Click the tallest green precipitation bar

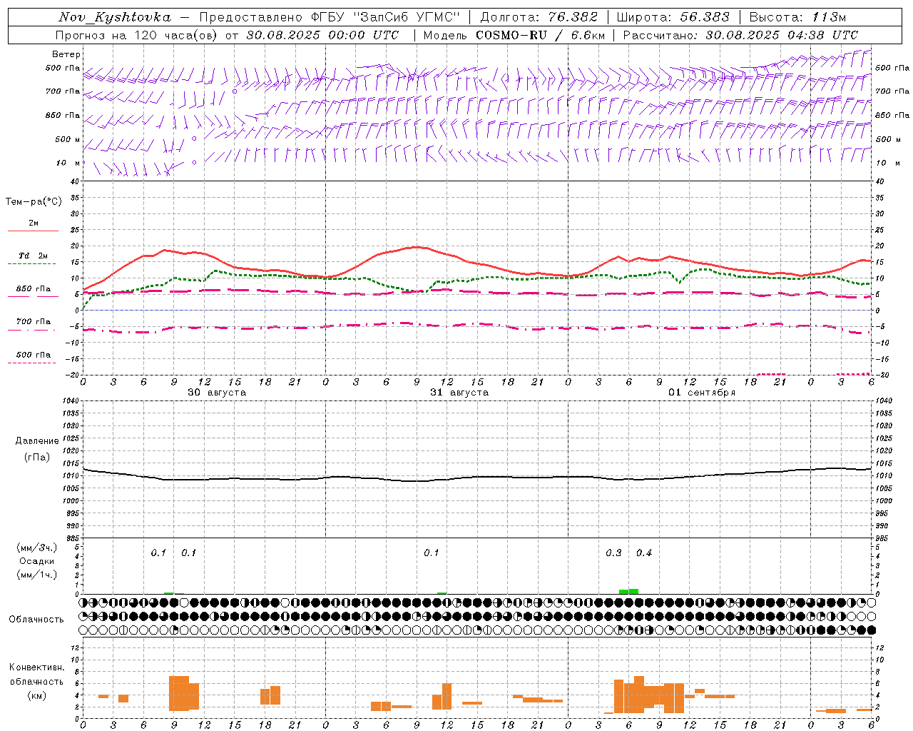click(633, 591)
